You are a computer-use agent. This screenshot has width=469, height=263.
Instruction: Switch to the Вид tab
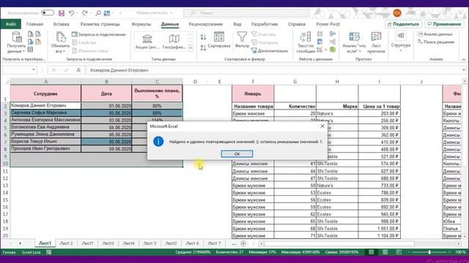click(x=237, y=24)
